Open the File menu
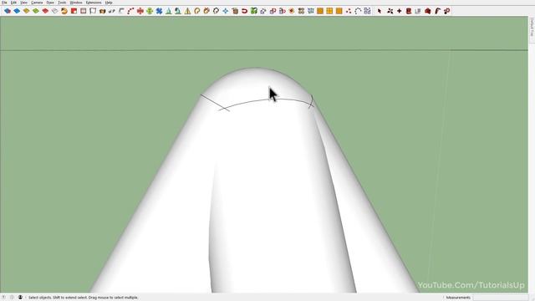Screen dimensions: 535x301 pos(4,3)
